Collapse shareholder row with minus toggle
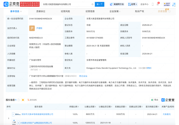The image size is (179, 125). [x=13, y=114]
